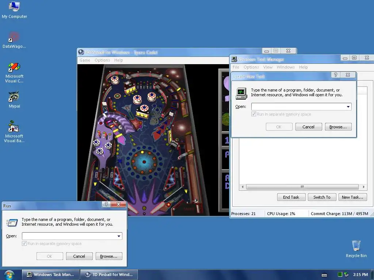Click the taskbar clock showing 2:15 PM

click(360, 275)
